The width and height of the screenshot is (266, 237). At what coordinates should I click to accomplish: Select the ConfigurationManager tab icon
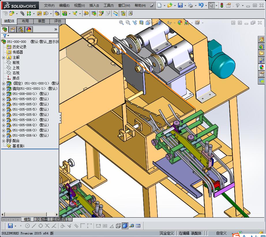(x=21, y=29)
